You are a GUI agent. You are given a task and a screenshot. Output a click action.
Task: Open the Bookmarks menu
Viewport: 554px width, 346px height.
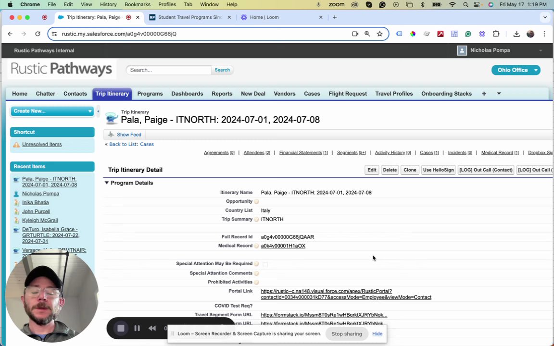(x=138, y=5)
